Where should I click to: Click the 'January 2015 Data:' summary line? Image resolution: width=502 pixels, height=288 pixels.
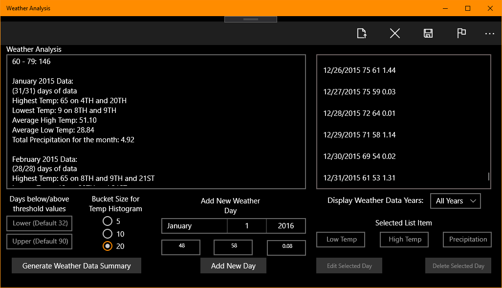[x=43, y=81]
